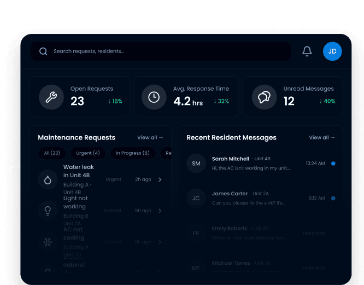
Task: Expand the AC not cooling request chevron
Action: pos(160,242)
